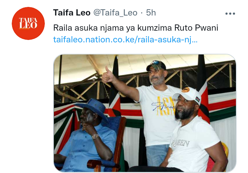The width and height of the screenshot is (248, 173).
Task: Click the white cap with Kenyan flag patch
Action: (188, 94)
